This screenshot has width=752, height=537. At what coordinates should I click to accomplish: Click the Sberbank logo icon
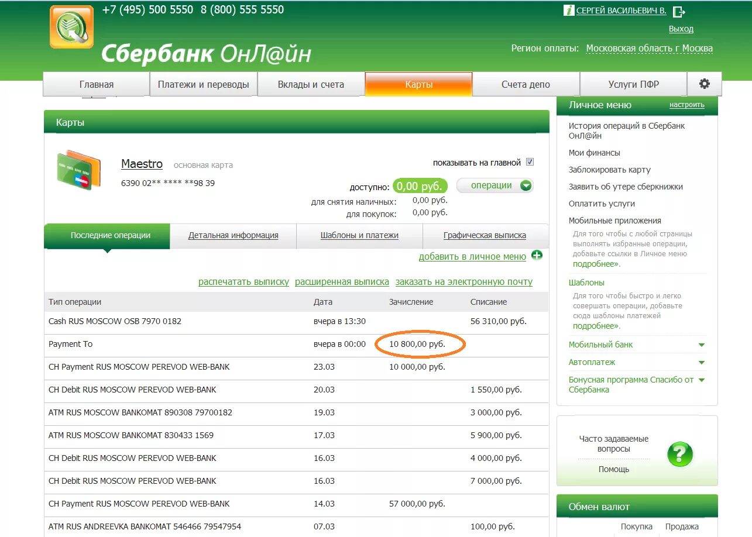coord(71,27)
